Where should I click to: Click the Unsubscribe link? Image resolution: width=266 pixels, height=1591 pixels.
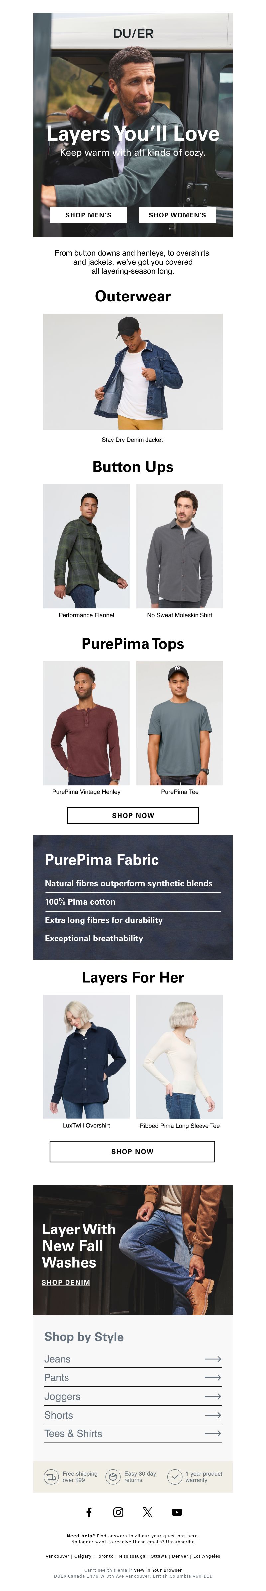[x=180, y=1541]
